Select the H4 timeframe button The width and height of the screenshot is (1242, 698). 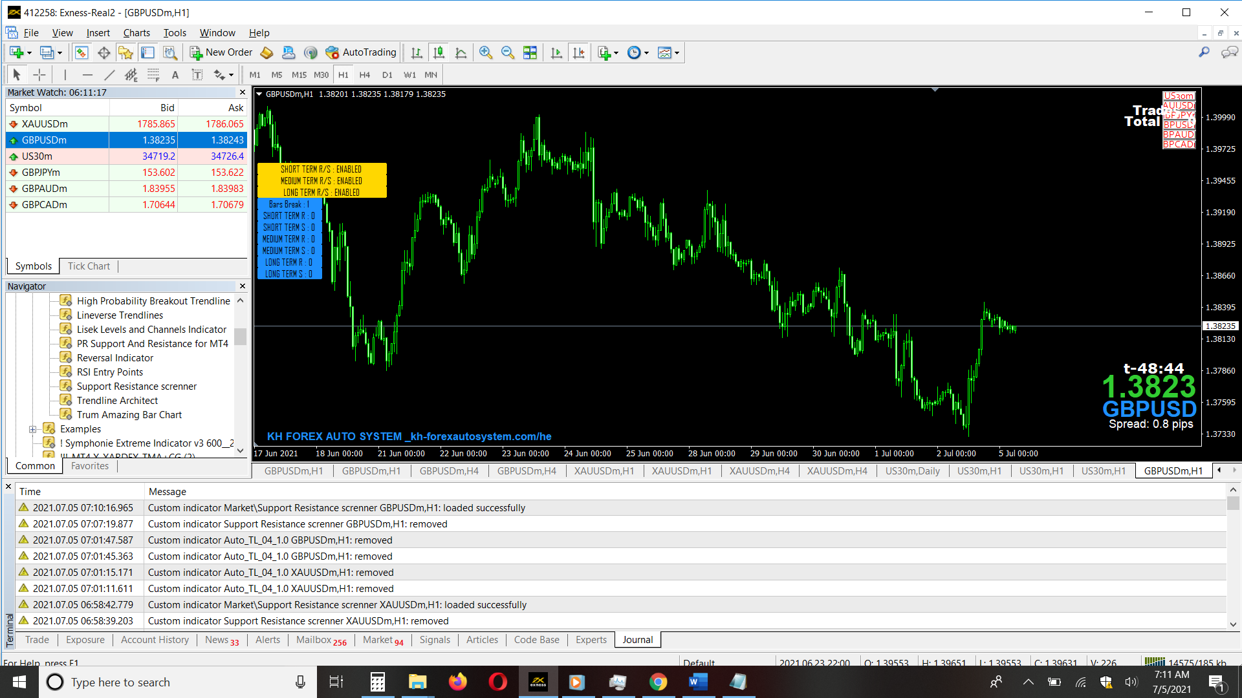point(365,75)
